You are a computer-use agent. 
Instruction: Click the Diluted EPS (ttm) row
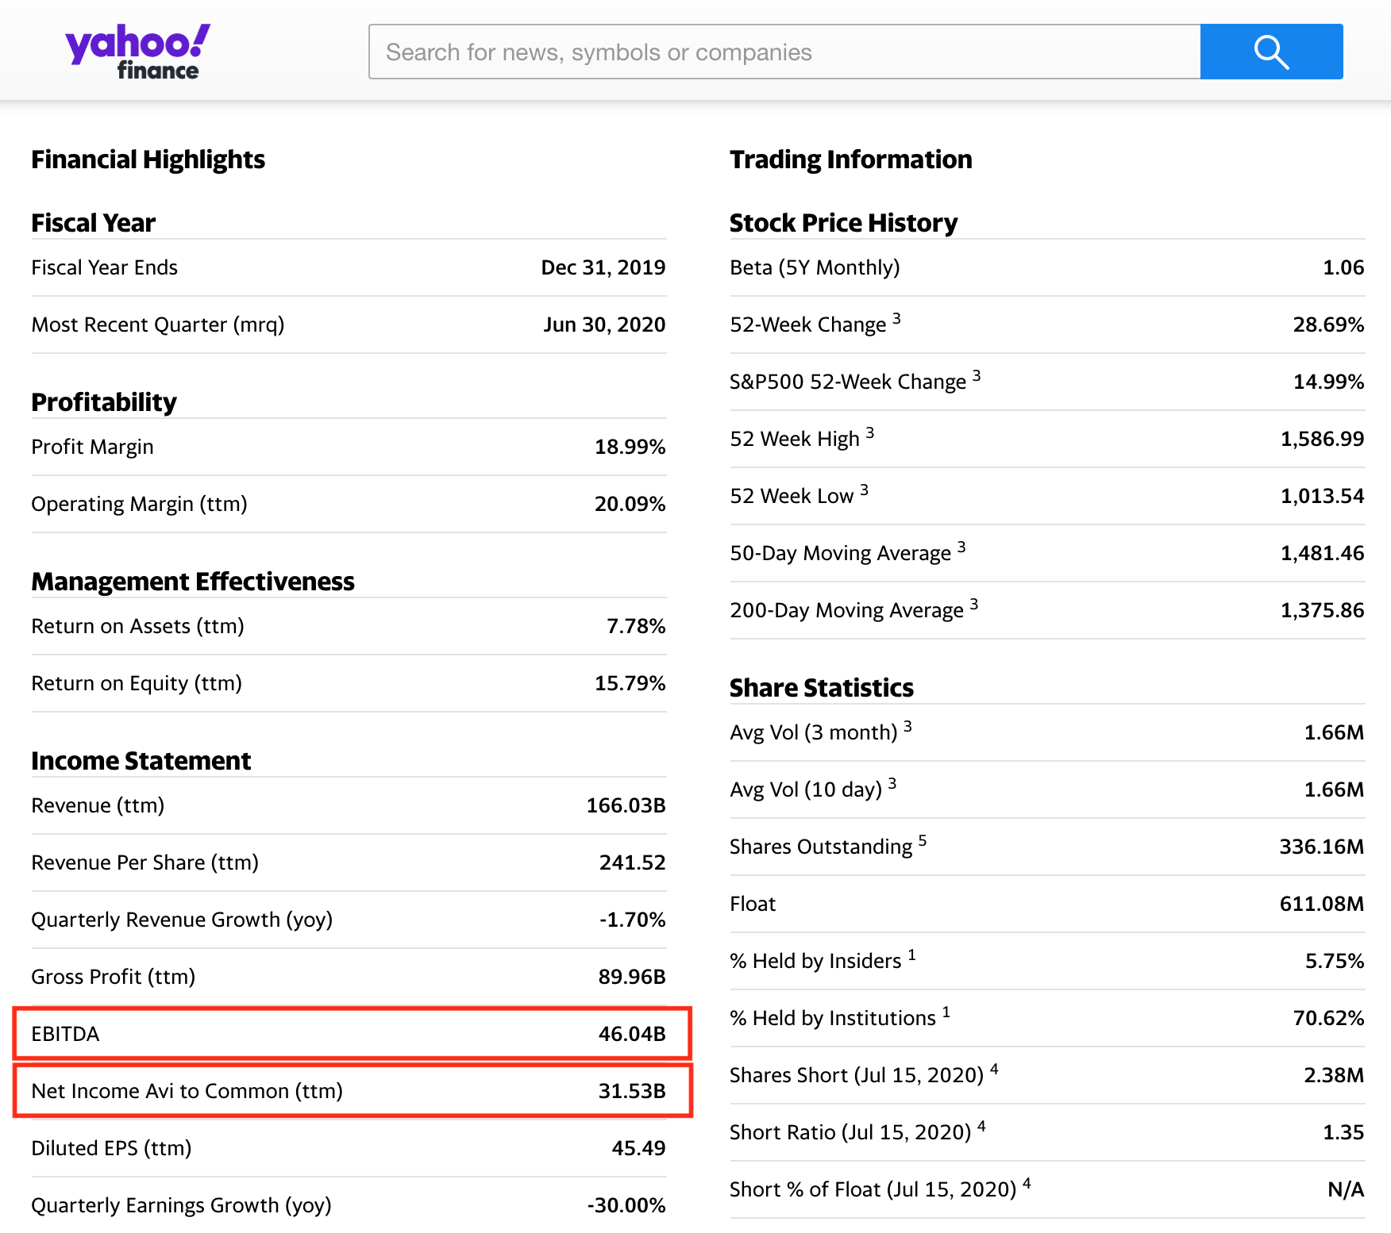(x=349, y=1148)
